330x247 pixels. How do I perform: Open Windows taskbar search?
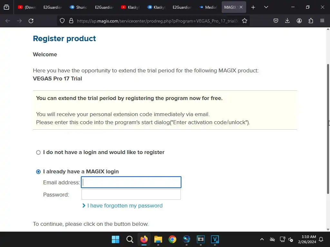(x=130, y=239)
